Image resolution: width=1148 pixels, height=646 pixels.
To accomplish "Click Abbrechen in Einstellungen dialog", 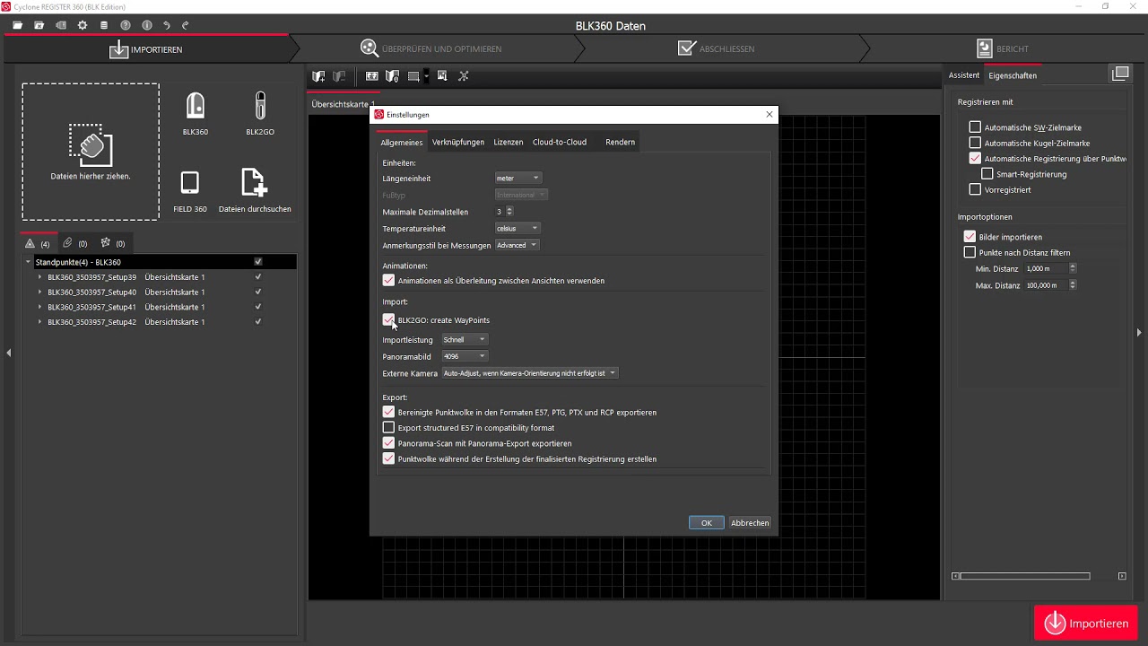I will click(x=750, y=522).
